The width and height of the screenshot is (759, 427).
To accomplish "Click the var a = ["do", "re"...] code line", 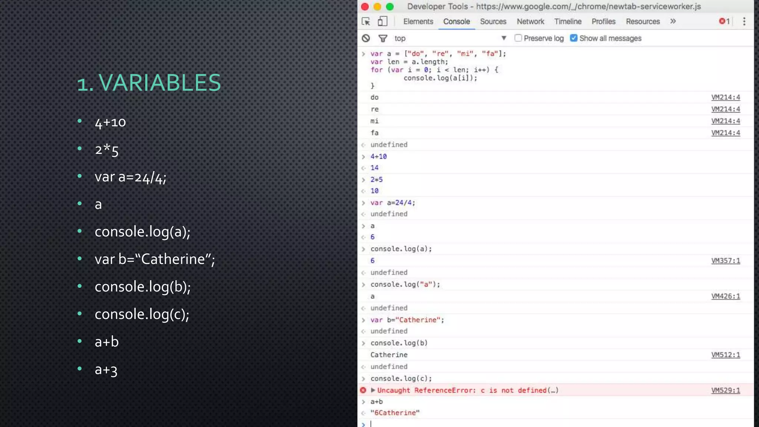I will [438, 54].
